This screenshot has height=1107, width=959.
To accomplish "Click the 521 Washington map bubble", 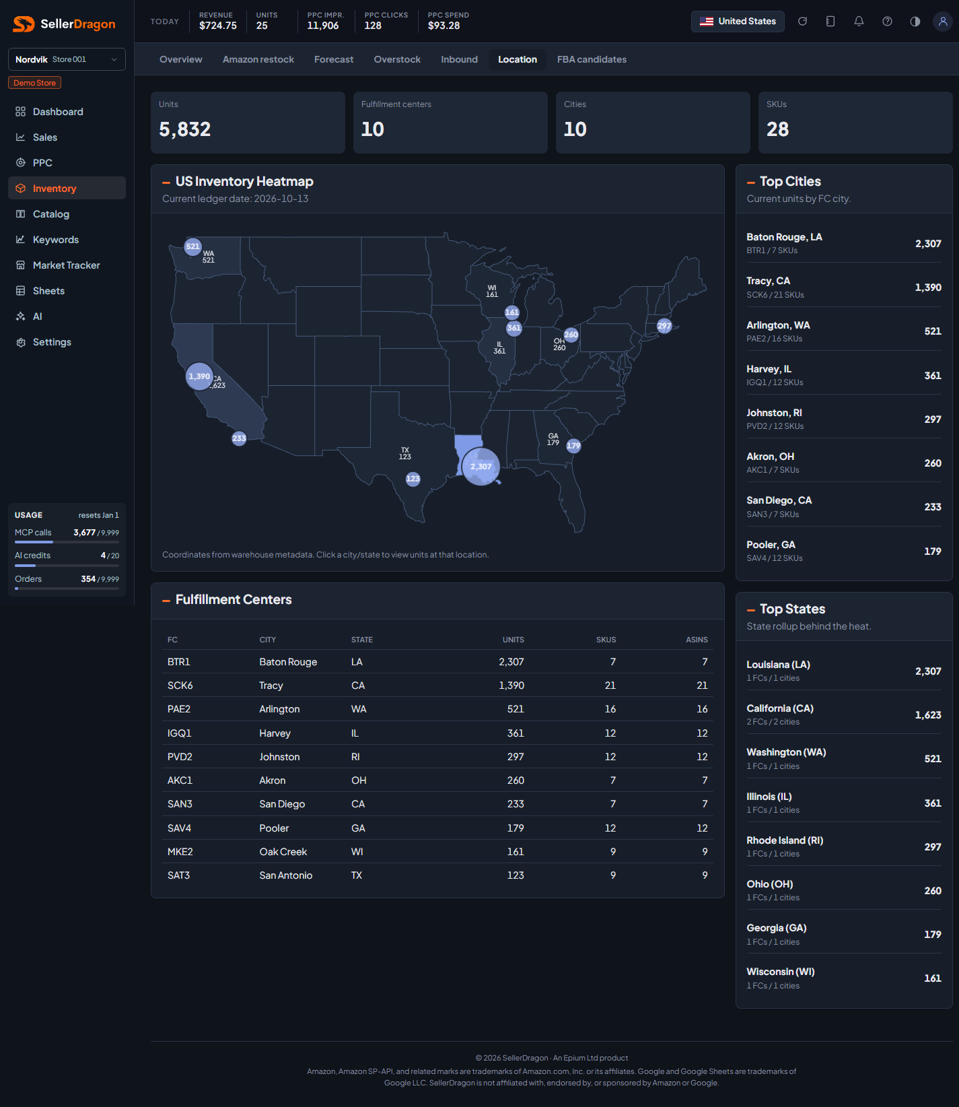I will pos(192,246).
